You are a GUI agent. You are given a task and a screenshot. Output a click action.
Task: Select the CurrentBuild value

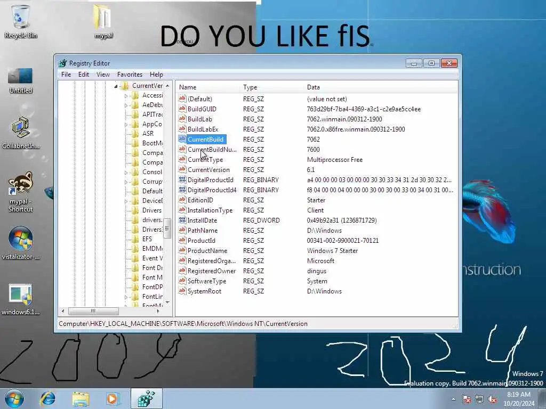(205, 139)
